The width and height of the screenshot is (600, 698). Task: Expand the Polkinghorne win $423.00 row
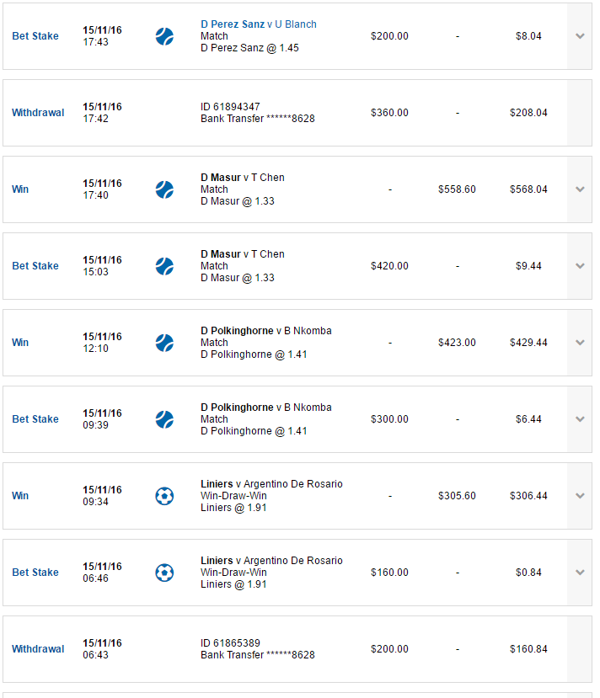tap(580, 343)
